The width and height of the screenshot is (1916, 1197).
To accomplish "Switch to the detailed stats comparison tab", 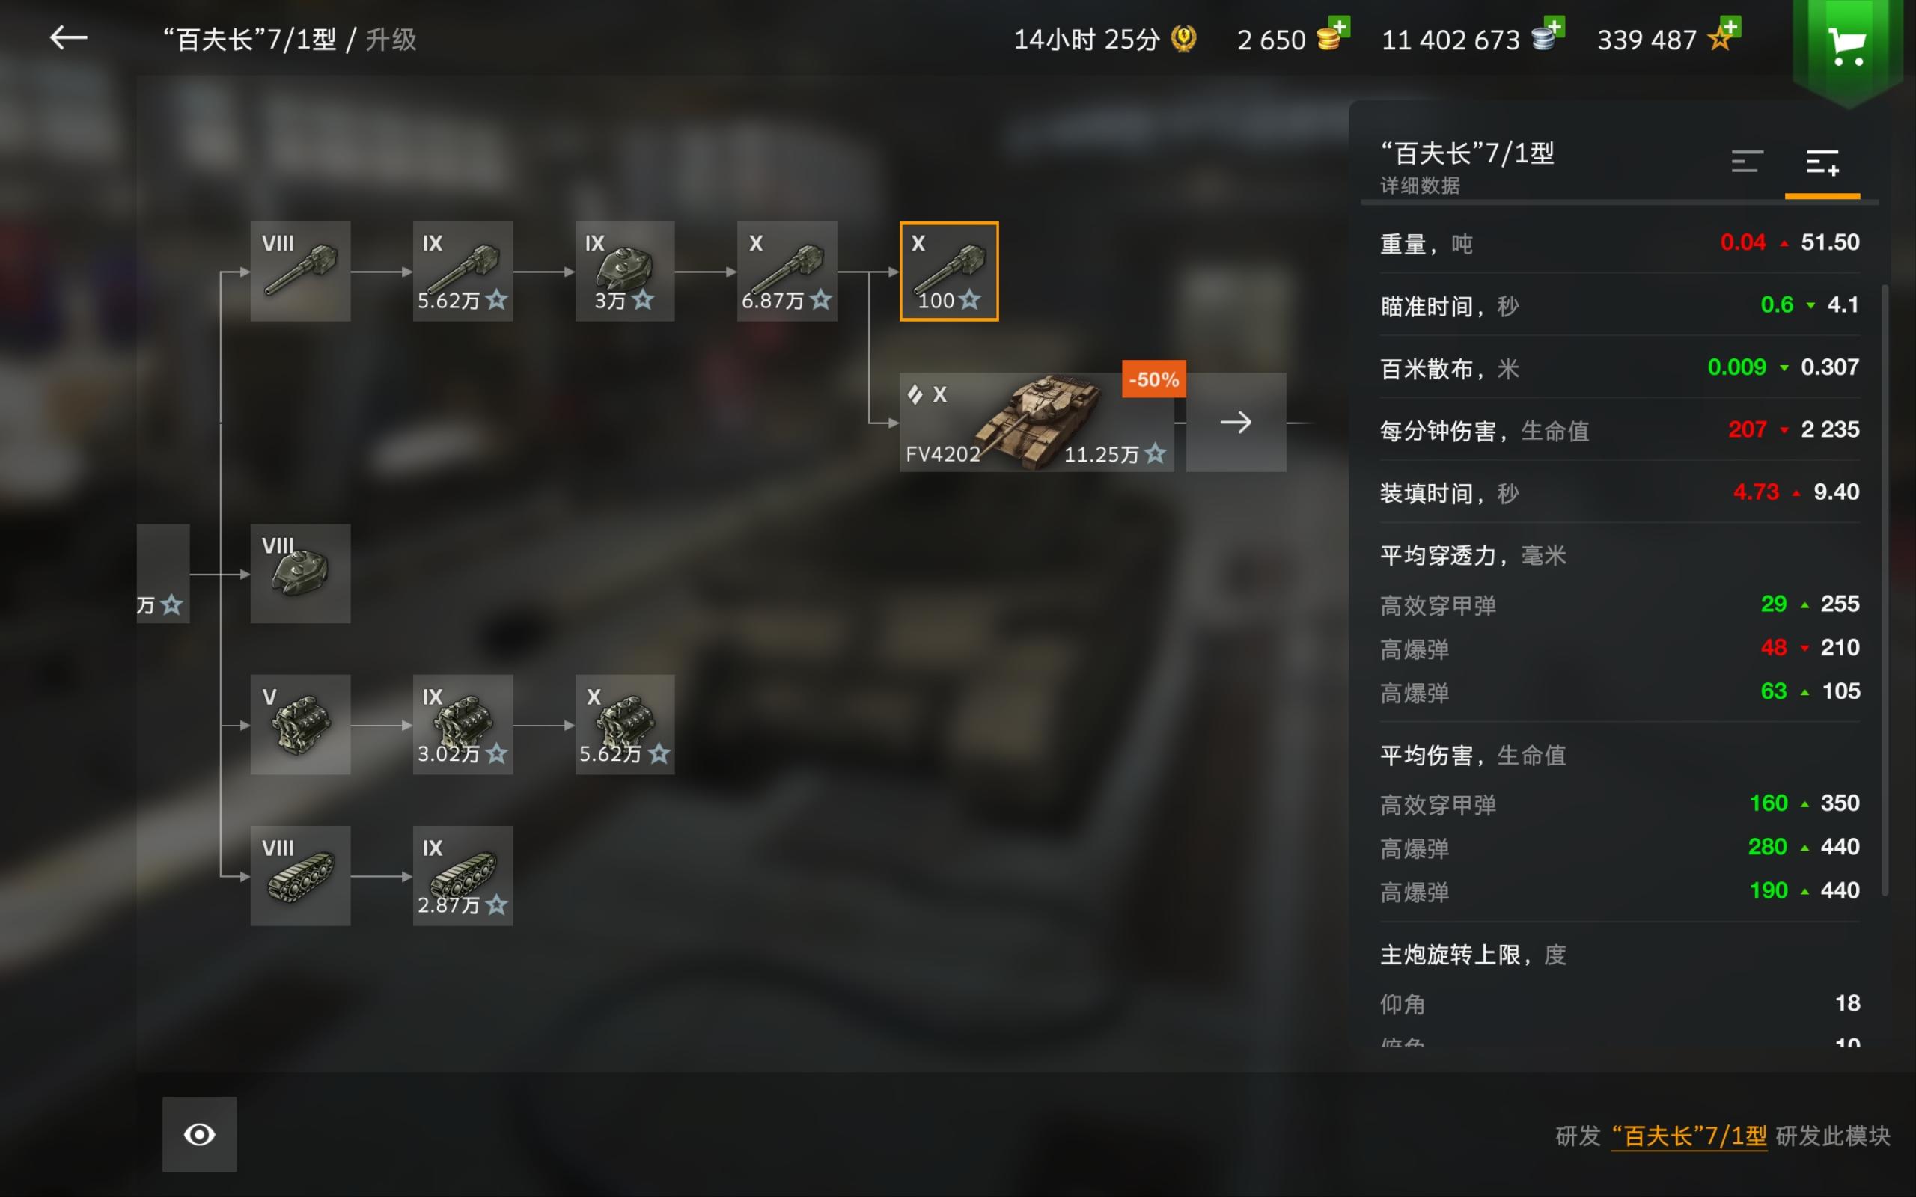I will (1822, 163).
